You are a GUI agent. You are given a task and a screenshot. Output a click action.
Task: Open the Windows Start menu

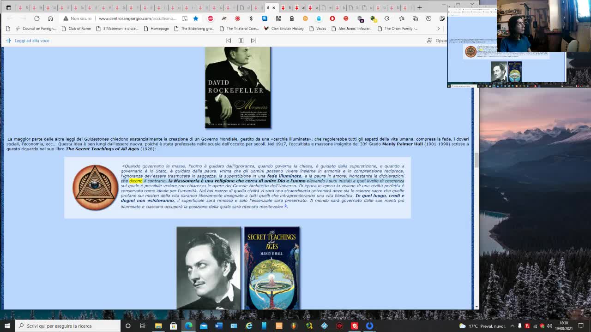[7, 326]
